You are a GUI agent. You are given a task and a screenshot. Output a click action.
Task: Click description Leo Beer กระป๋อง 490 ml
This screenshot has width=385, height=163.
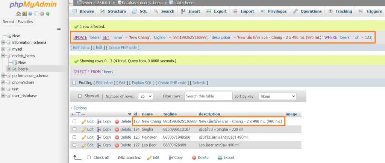219,145
